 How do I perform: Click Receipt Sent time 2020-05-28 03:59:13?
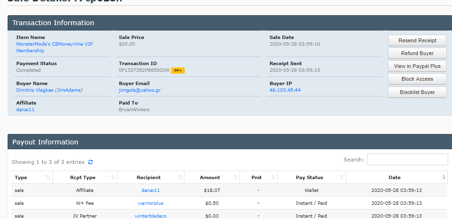[x=295, y=70]
